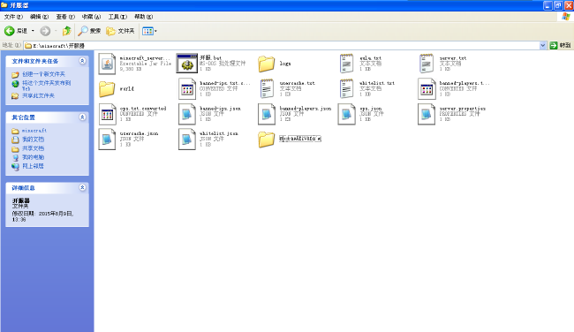Select the banned-ips.txt.converted file icon

[x=187, y=88]
